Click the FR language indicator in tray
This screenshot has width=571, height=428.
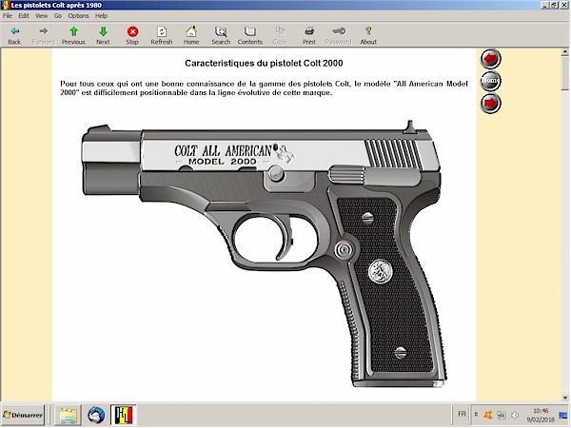tap(462, 414)
